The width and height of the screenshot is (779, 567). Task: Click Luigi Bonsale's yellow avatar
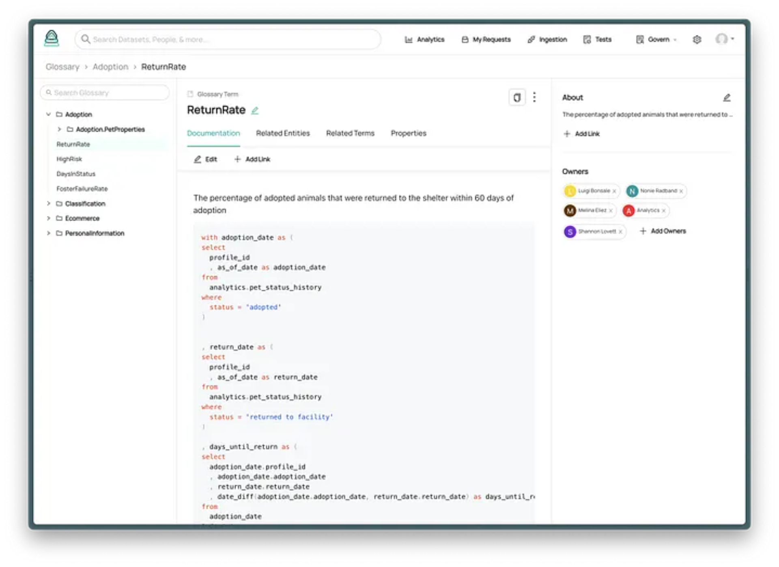(570, 191)
